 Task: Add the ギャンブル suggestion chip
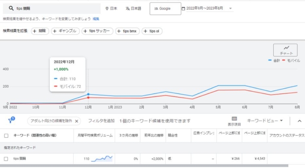tap(65, 31)
